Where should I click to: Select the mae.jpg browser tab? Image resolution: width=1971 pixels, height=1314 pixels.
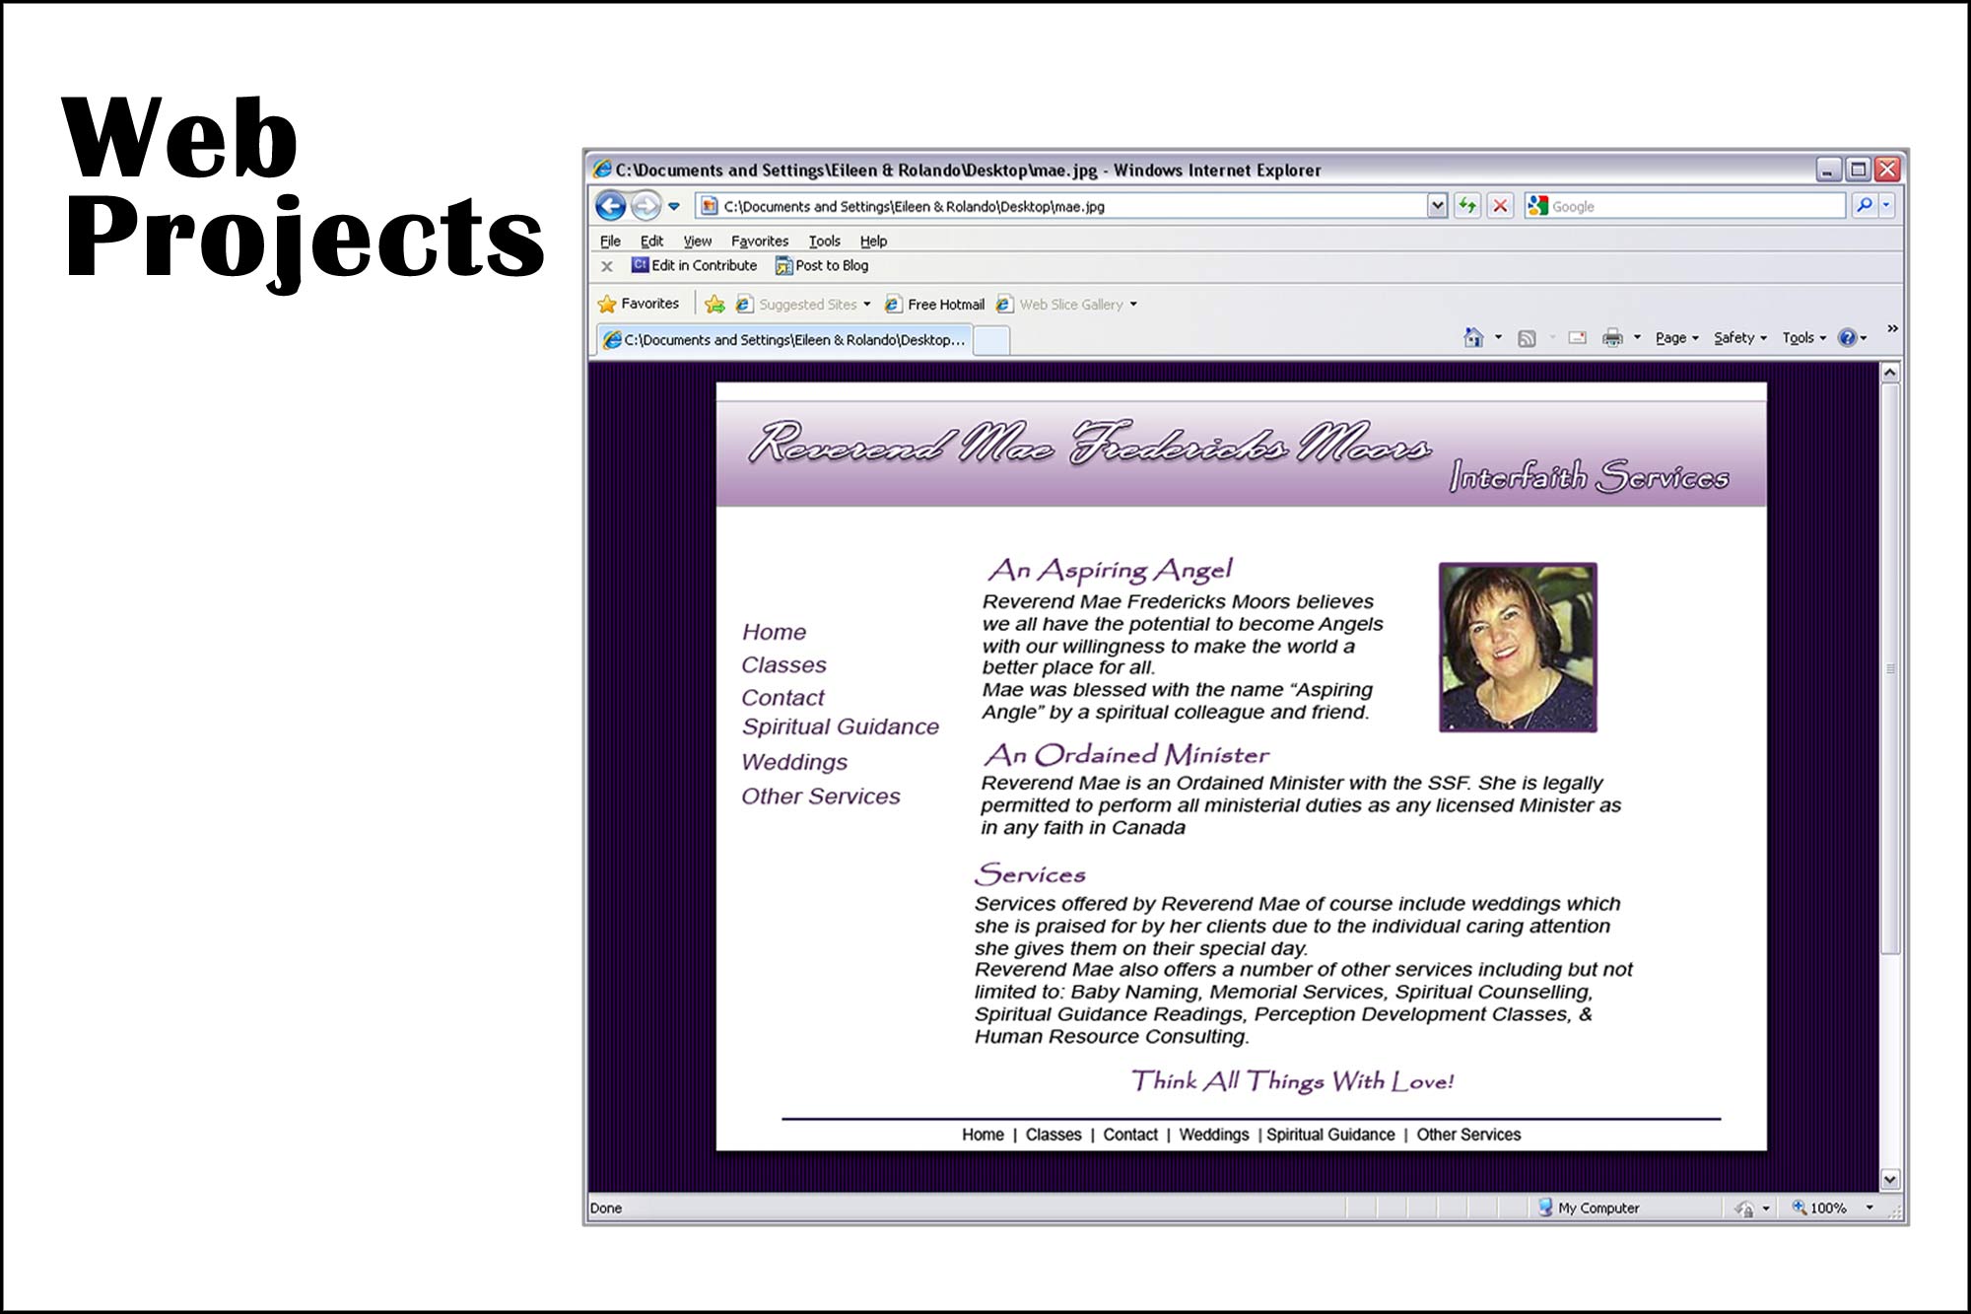[785, 339]
